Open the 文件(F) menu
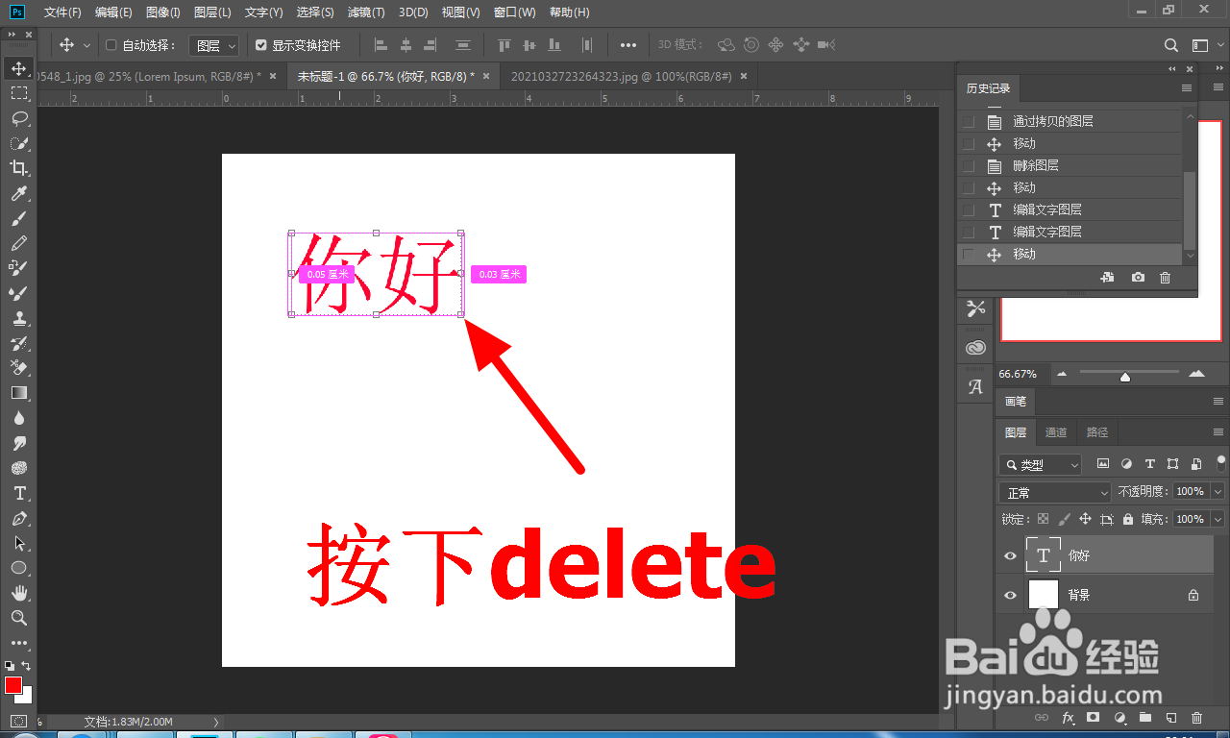This screenshot has height=738, width=1230. tap(62, 12)
